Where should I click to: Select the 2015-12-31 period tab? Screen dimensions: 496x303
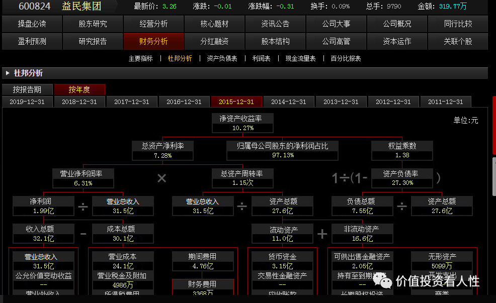click(236, 102)
